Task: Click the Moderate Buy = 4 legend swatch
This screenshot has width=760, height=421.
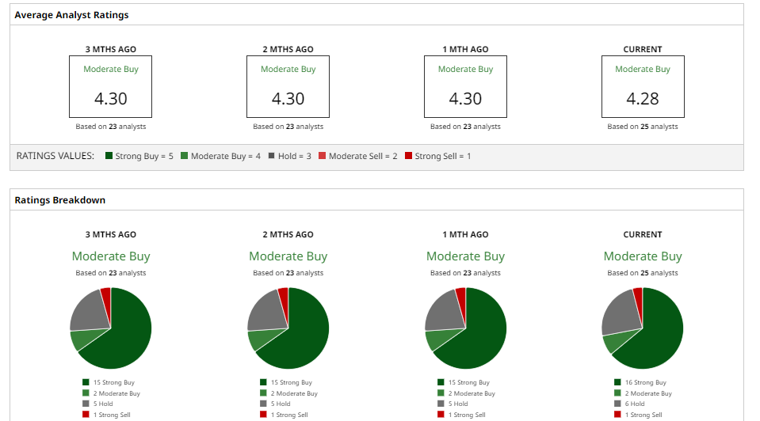Action: point(185,156)
